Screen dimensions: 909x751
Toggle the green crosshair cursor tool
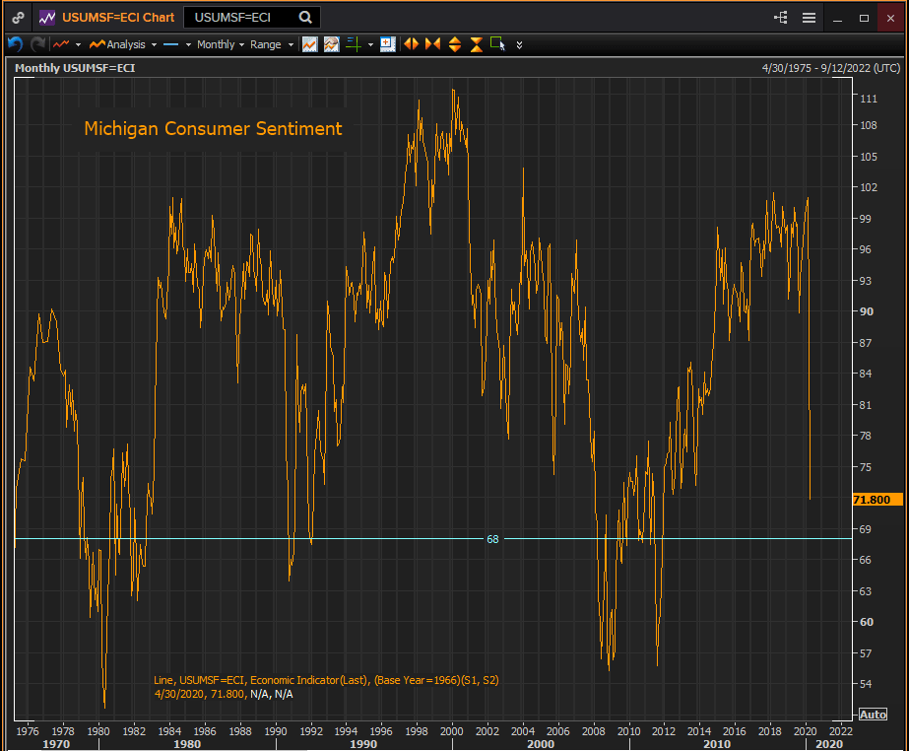click(x=354, y=44)
